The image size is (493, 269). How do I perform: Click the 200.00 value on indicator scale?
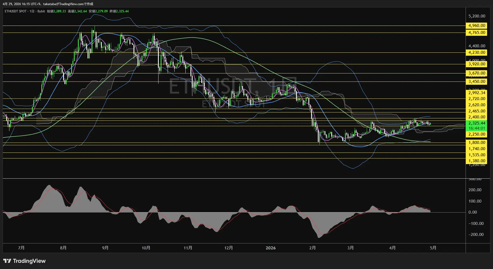click(x=475, y=190)
